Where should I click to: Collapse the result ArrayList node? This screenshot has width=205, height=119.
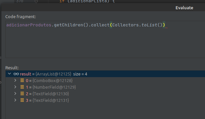click(x=9, y=74)
